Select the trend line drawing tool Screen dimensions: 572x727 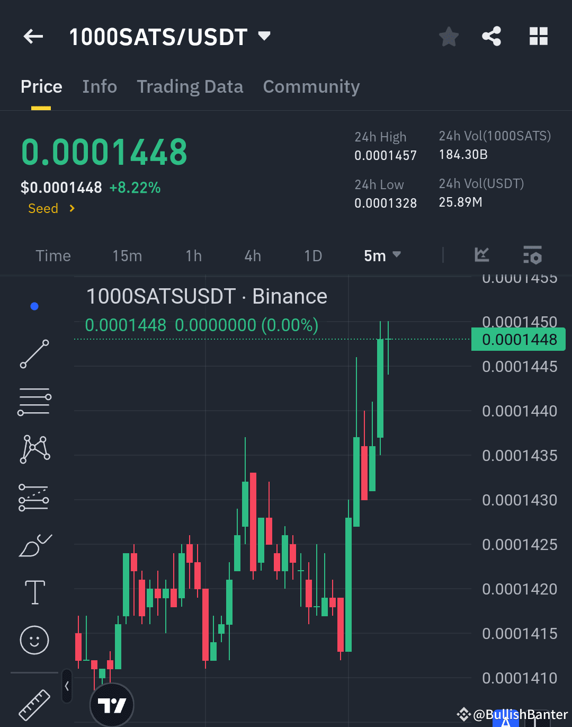click(x=34, y=353)
